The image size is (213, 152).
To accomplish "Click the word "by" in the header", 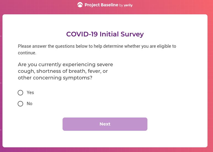I will (121, 5).
